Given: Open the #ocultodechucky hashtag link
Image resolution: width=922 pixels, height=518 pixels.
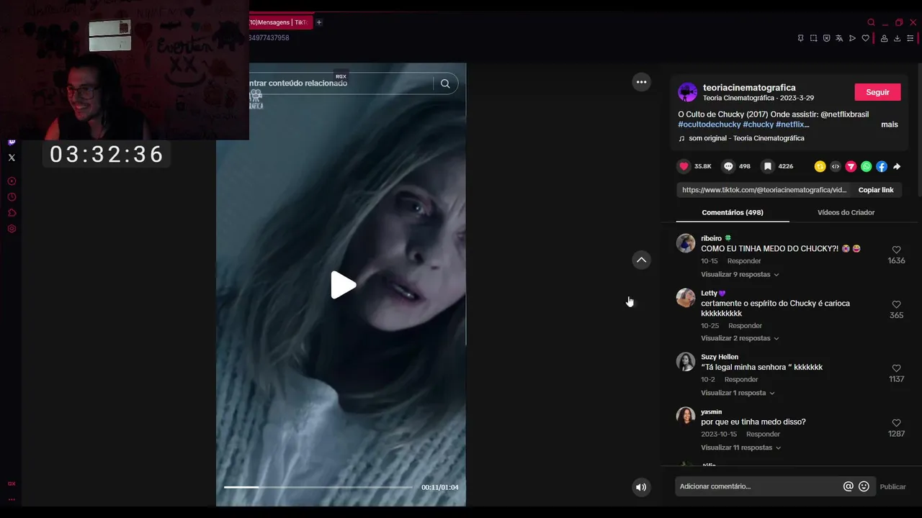Looking at the screenshot, I should [710, 124].
